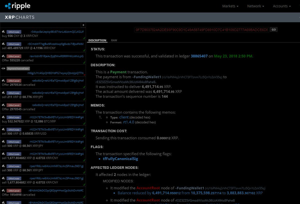The height and width of the screenshot is (204, 300).
Task: Click the PaymentChannelClaim badge
Action: [x=18, y=69]
